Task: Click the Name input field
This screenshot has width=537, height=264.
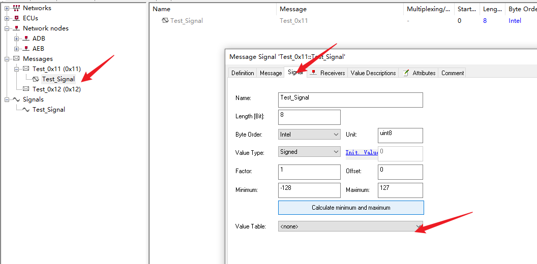Action: (x=351, y=100)
